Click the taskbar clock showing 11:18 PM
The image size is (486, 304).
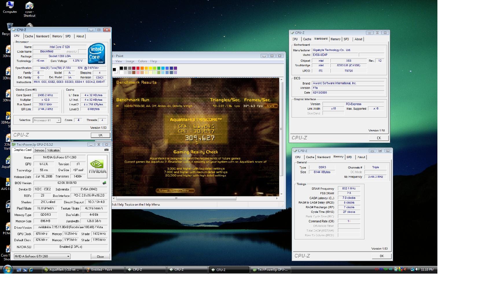tap(427, 270)
